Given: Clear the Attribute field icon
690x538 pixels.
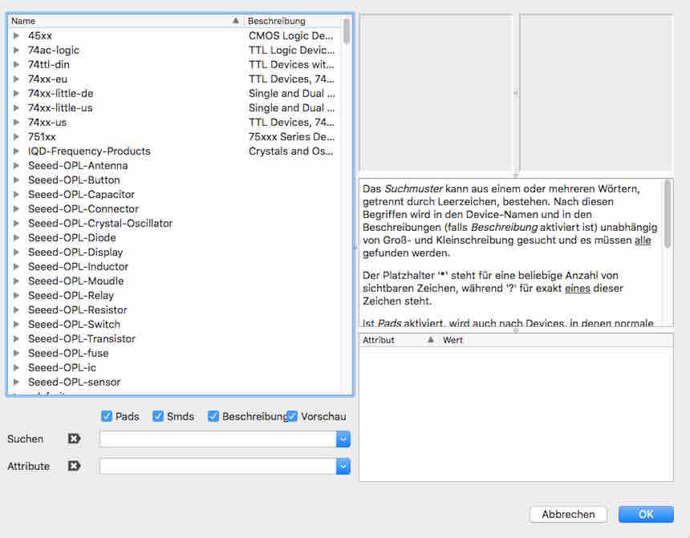Looking at the screenshot, I should tap(74, 466).
